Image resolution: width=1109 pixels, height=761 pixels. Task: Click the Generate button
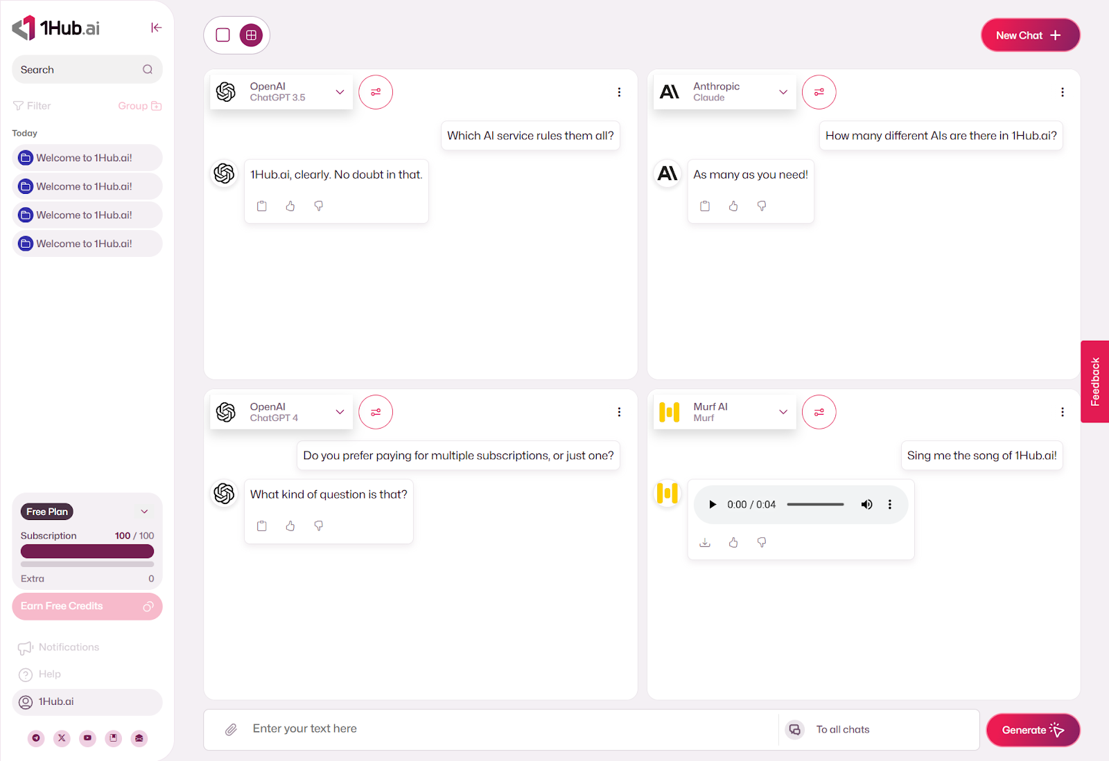coord(1033,730)
